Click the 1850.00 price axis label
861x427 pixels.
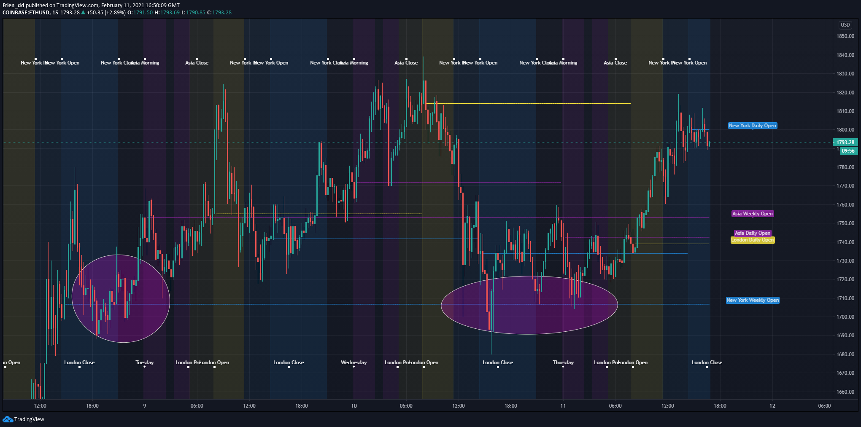pyautogui.click(x=845, y=36)
